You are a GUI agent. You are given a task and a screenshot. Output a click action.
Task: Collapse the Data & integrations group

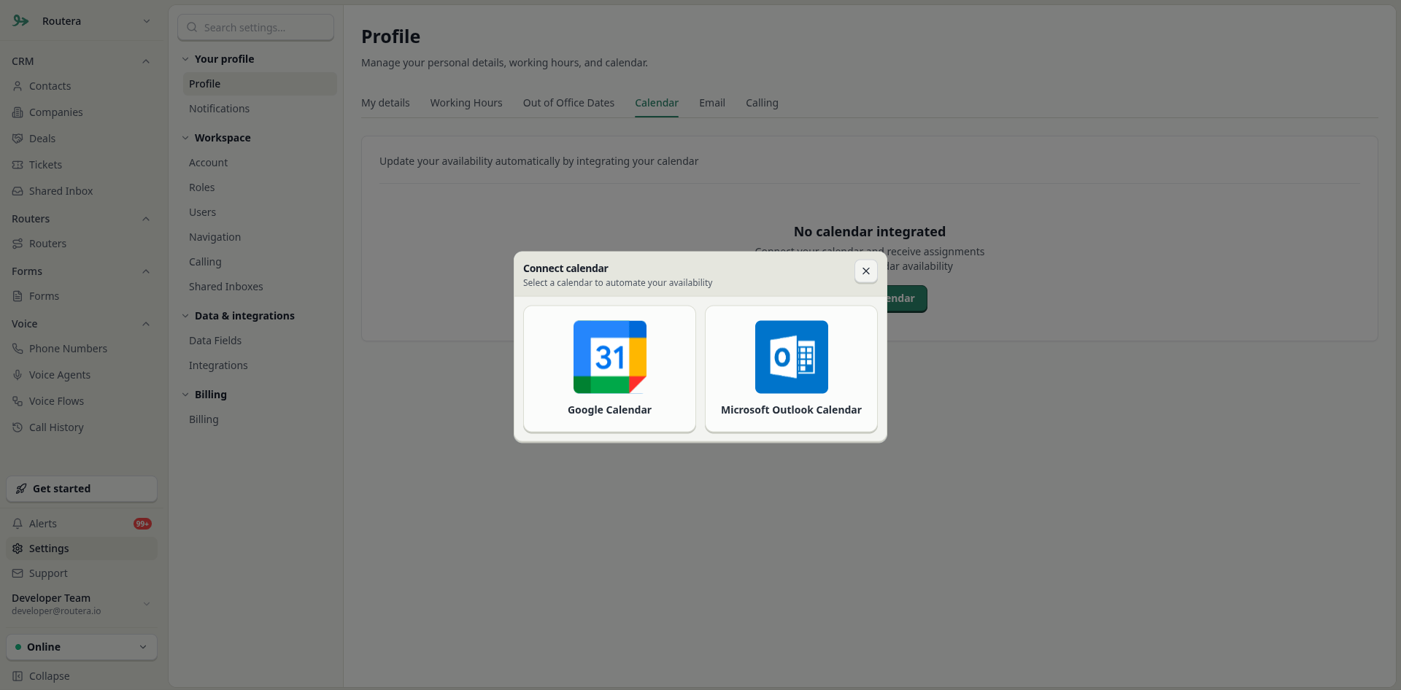(185, 316)
